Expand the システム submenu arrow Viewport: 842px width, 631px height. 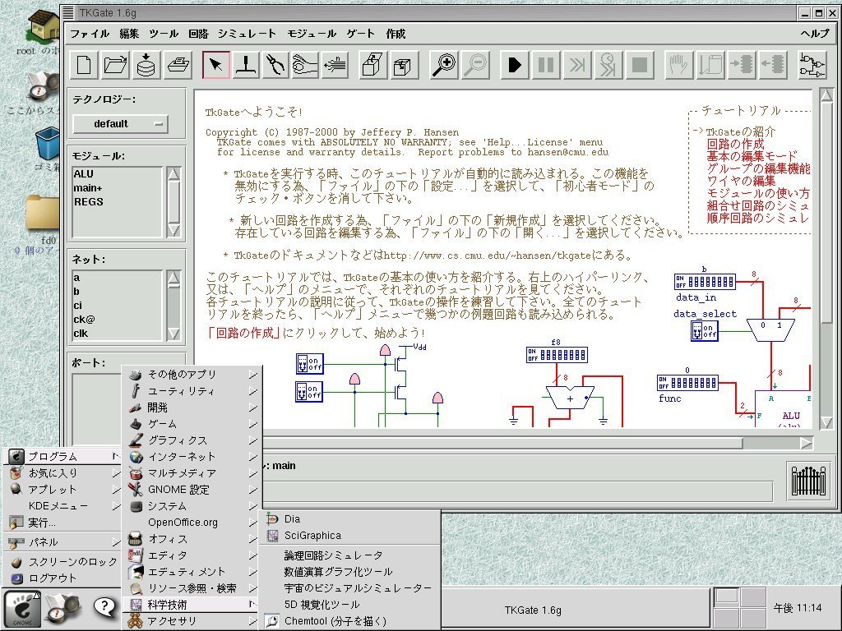point(253,506)
